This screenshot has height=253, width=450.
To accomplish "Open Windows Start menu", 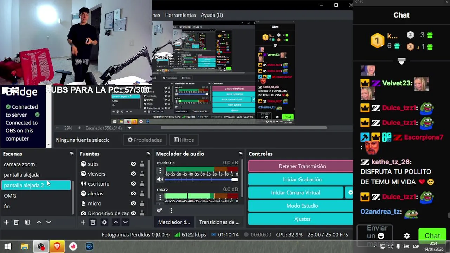I will click(x=8, y=247).
